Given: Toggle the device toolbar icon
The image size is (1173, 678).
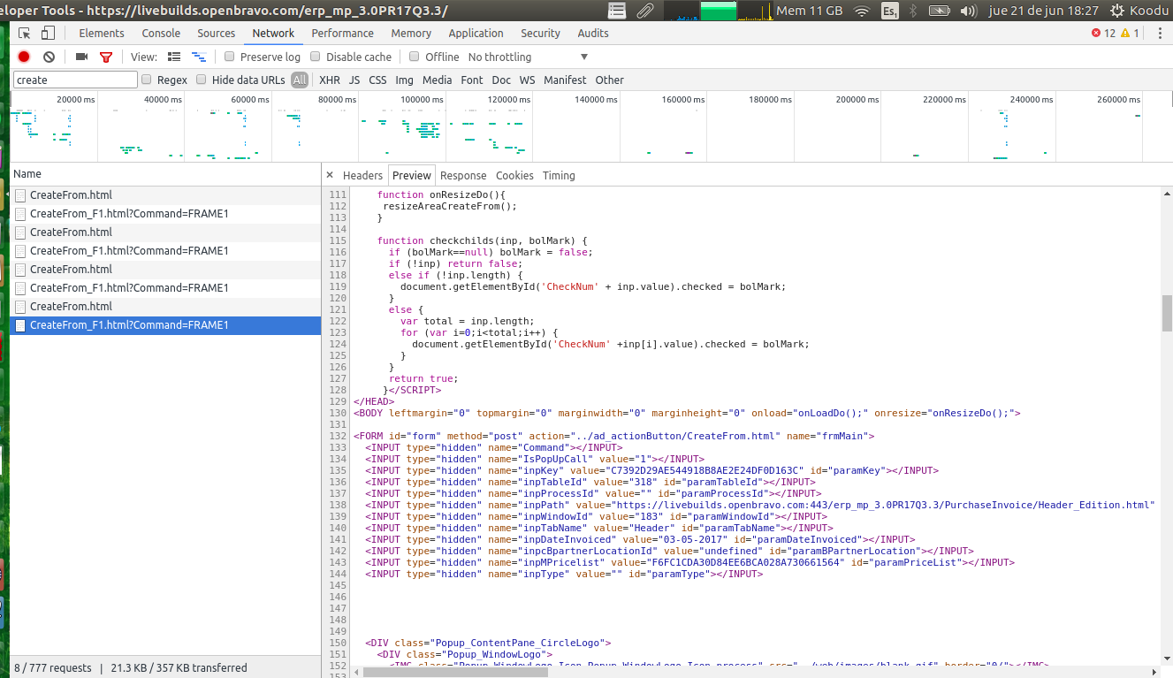Looking at the screenshot, I should click(48, 34).
